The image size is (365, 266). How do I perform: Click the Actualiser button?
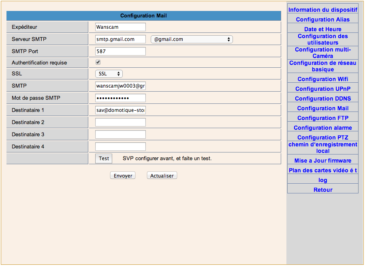point(162,176)
